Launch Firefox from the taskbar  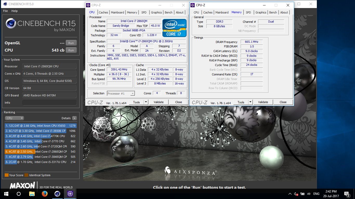pyautogui.click(x=44, y=194)
